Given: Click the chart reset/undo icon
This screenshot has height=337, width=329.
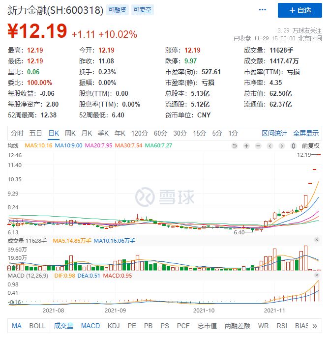Looking at the screenshot, I should click(x=235, y=145).
